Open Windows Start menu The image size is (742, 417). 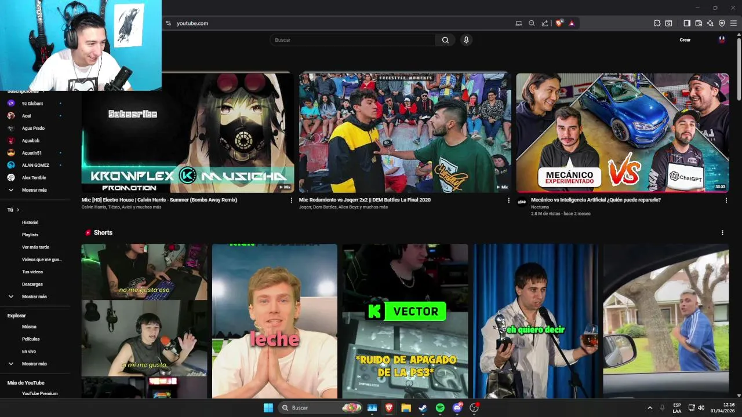(268, 408)
